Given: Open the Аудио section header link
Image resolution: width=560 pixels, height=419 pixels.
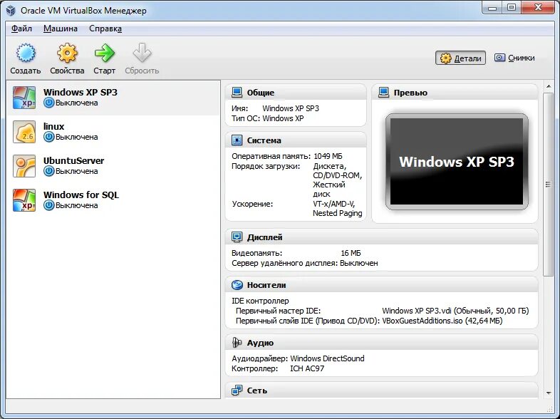Looking at the screenshot, I should 260,343.
